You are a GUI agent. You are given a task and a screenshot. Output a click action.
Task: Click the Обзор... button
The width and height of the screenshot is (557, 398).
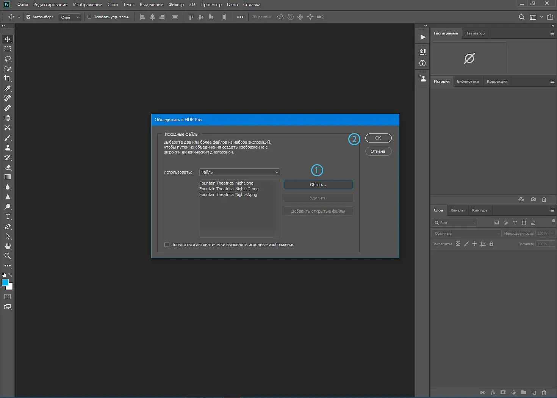[x=318, y=185]
